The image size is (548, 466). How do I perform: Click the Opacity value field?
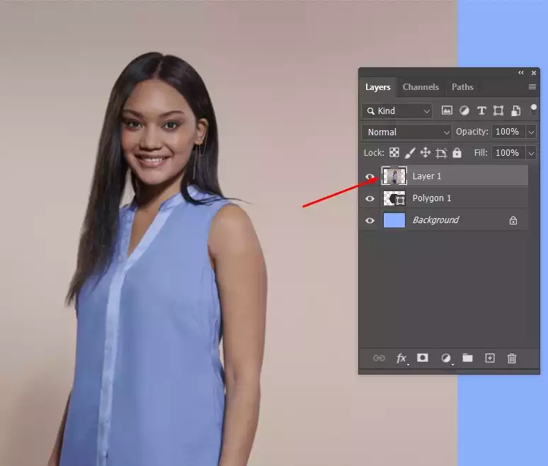click(508, 132)
